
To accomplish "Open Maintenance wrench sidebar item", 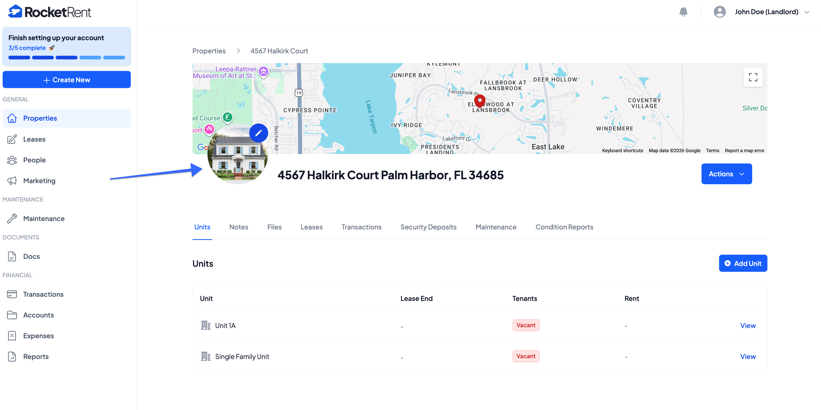I will click(44, 218).
